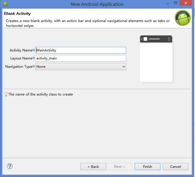This screenshot has height=177, width=195.
Task: Click the 'Blank Activity' heading text
Action: point(17,13)
